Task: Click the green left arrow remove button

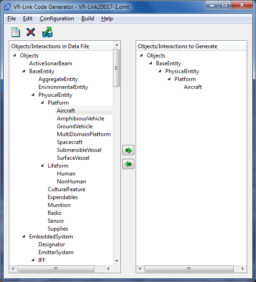Action: pyautogui.click(x=128, y=164)
